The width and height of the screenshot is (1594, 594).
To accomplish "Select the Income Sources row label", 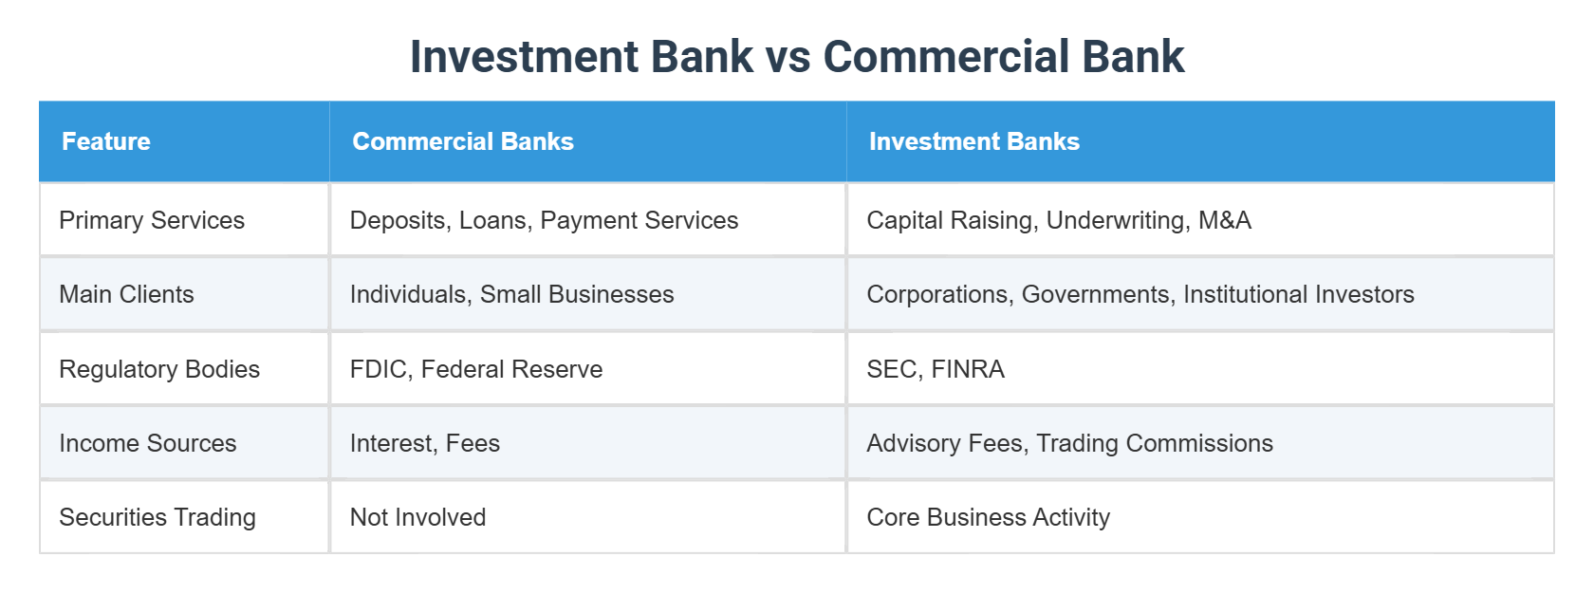I will coord(184,443).
